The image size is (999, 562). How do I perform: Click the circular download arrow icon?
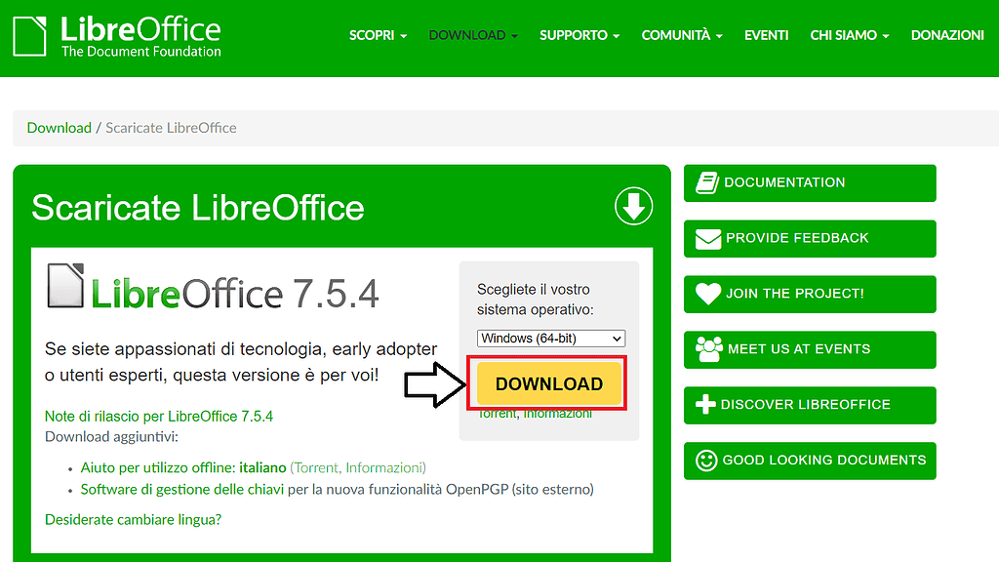pyautogui.click(x=633, y=207)
